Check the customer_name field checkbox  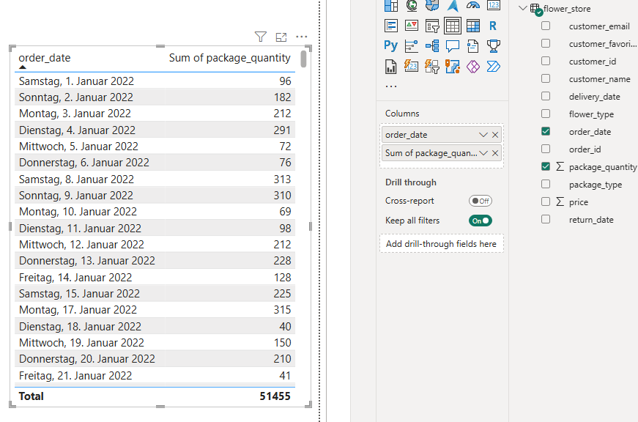coord(546,78)
